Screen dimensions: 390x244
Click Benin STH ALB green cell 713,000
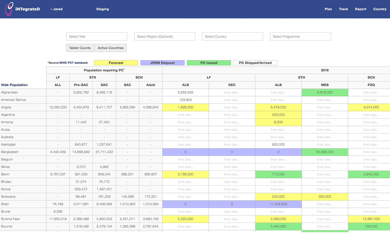(278, 175)
